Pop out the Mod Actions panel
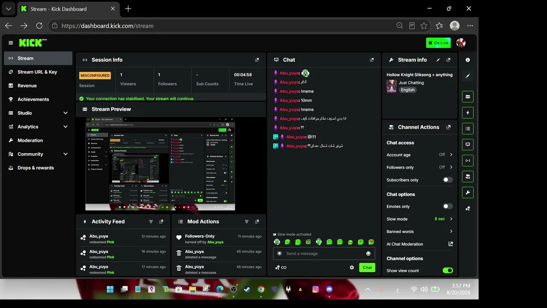547x308 pixels. tap(257, 222)
